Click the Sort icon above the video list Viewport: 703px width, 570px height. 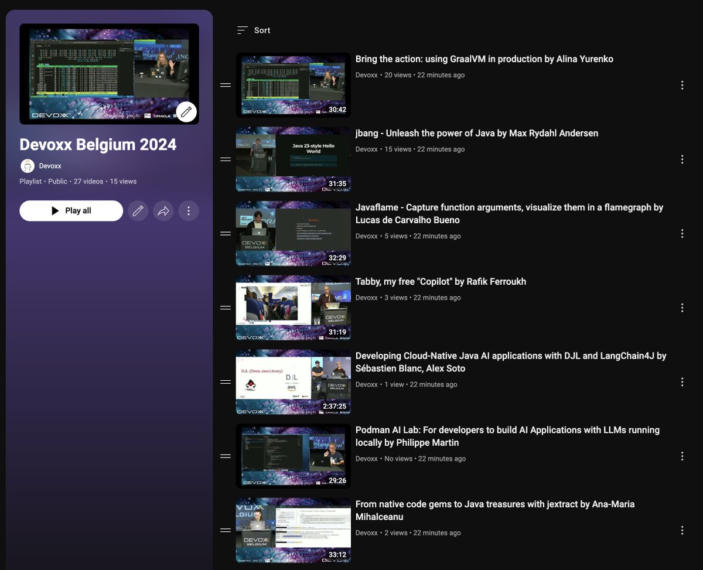pos(243,30)
